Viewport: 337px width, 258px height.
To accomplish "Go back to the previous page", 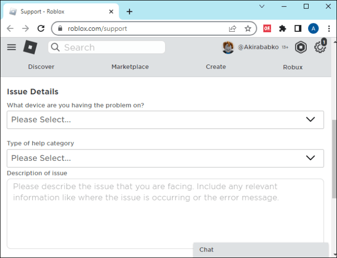I will tap(10, 28).
